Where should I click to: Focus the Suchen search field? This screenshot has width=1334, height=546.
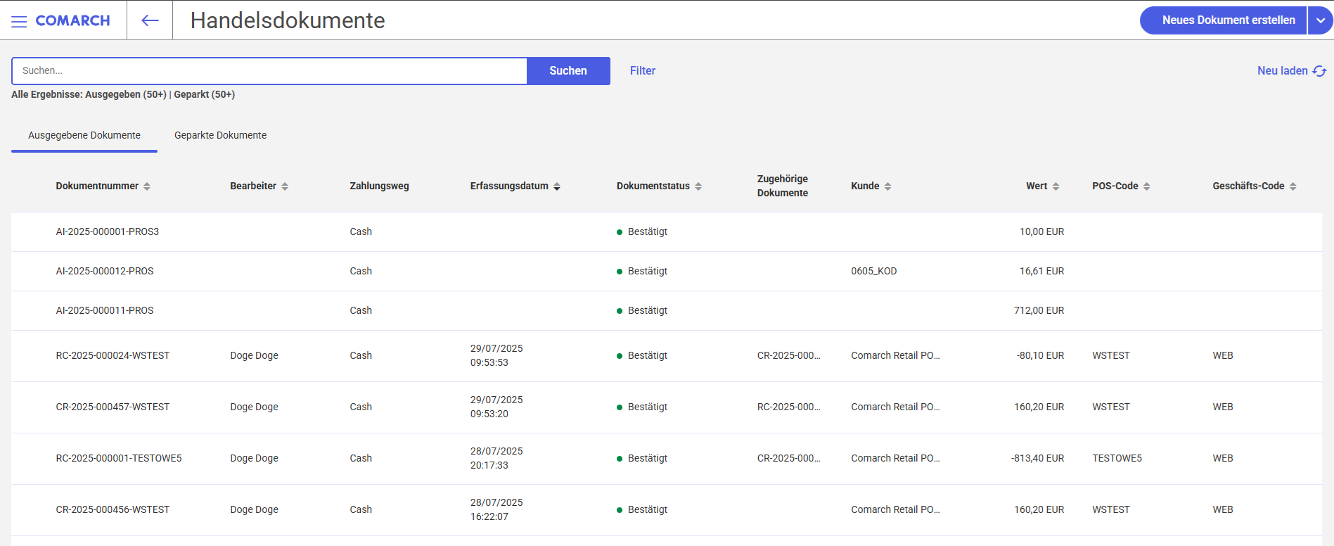pos(269,71)
